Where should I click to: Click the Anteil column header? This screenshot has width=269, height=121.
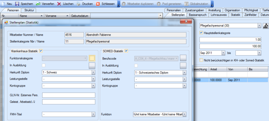coord(218,69)
